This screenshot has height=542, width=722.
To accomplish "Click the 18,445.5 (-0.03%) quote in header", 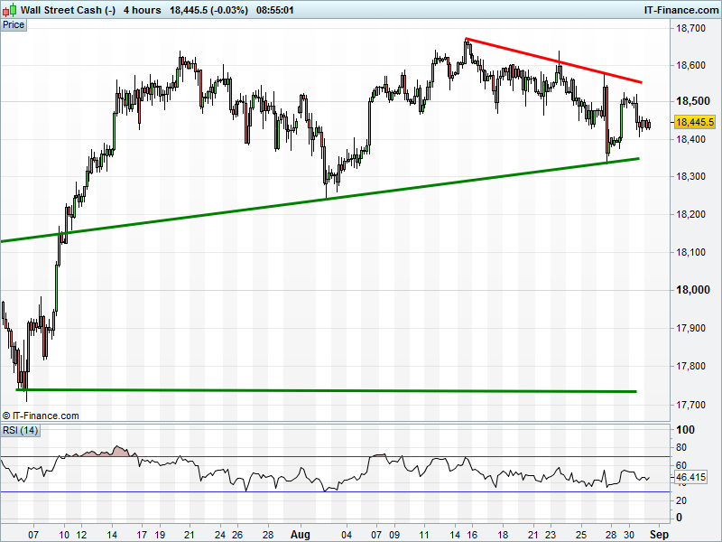I will point(208,10).
